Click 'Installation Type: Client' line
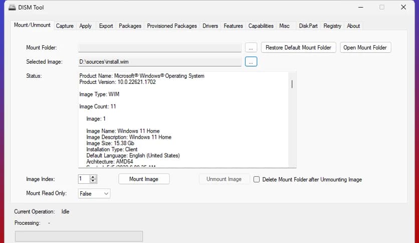The image size is (419, 243). (112, 149)
